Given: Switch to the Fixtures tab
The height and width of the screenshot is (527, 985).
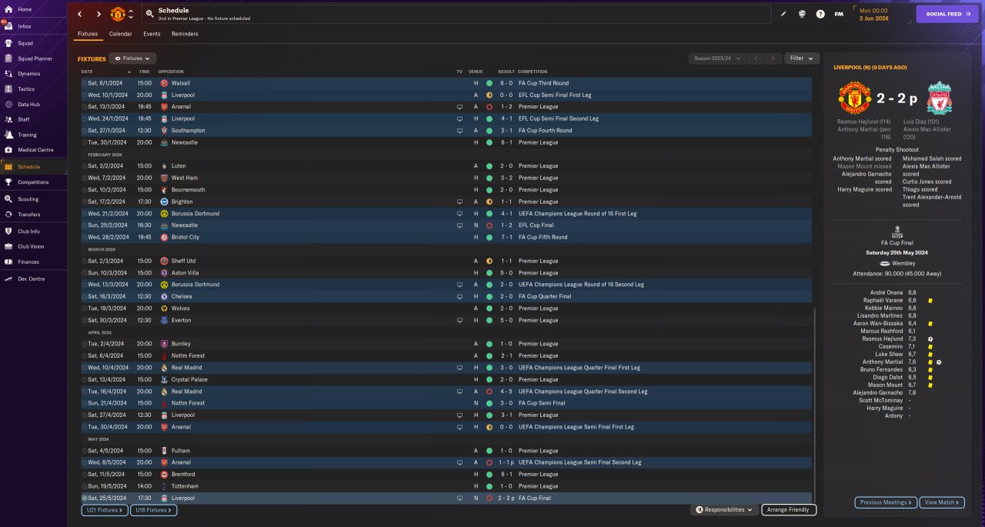Looking at the screenshot, I should pyautogui.click(x=88, y=34).
